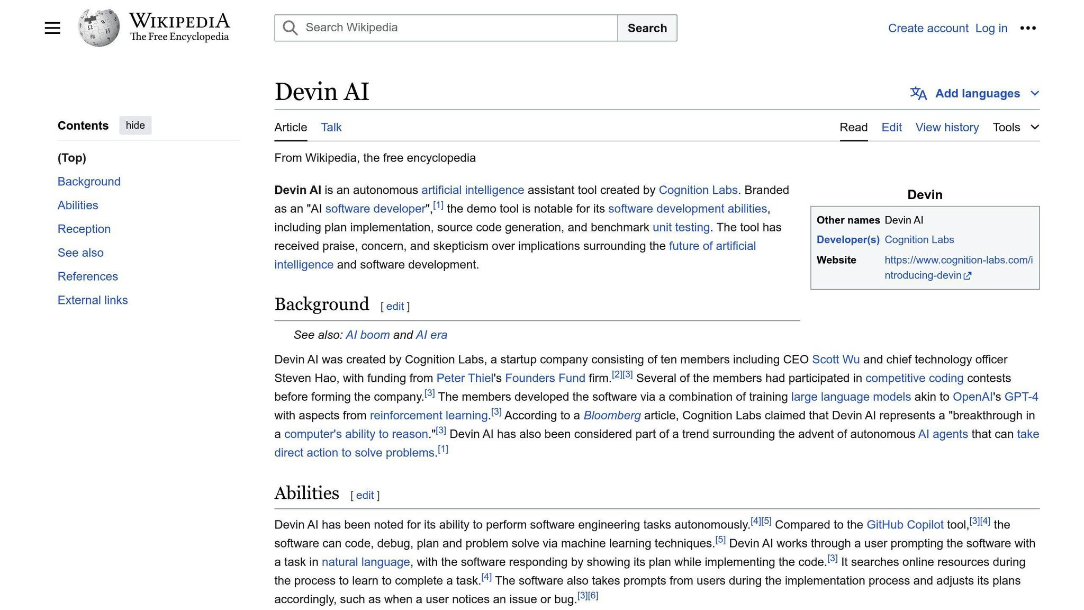Click citation [6] ending Abilities paragraph

point(593,595)
